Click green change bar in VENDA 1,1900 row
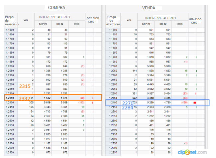 196,57
